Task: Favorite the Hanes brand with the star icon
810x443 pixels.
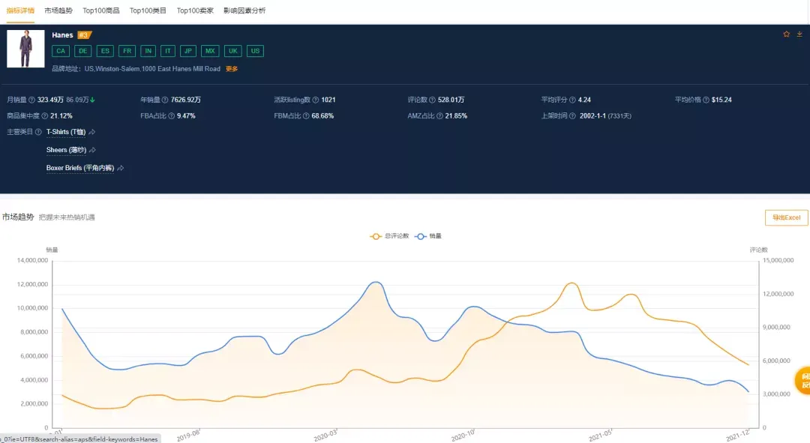Action: [786, 34]
